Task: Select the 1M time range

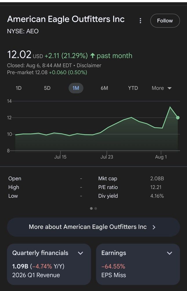Action: coord(76,88)
